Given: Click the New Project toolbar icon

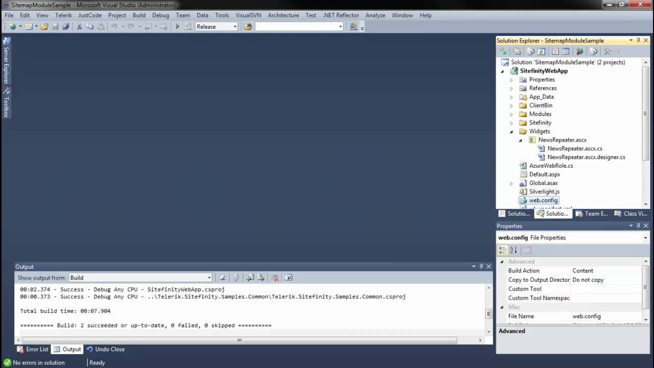Looking at the screenshot, I should (12, 27).
